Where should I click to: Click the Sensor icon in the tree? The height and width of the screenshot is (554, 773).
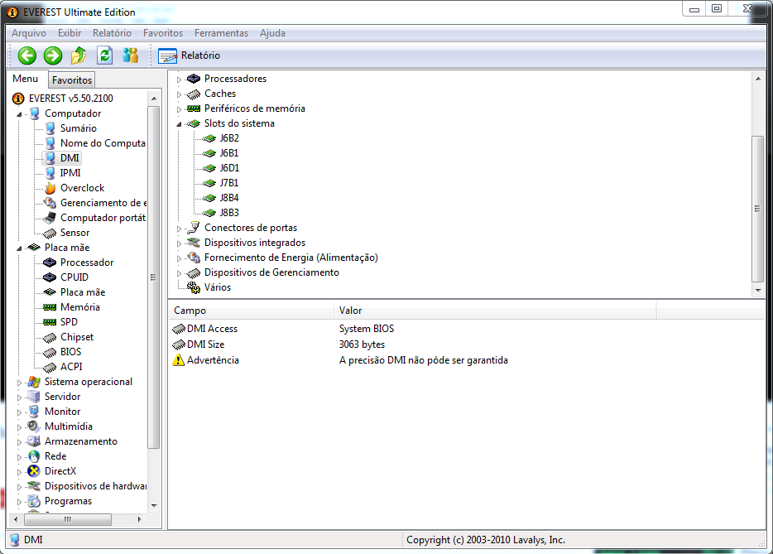[50, 233]
